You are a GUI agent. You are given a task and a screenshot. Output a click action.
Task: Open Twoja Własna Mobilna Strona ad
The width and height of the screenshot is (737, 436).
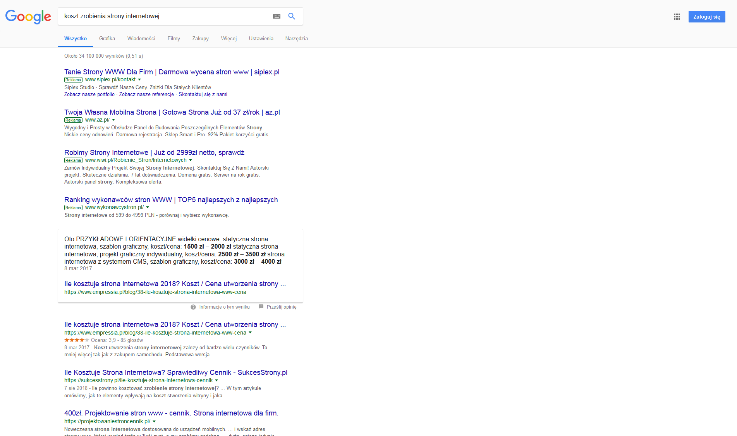tap(172, 112)
